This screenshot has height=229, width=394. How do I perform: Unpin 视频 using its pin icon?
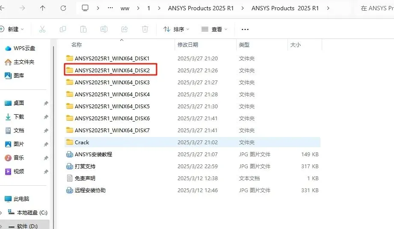(46, 172)
